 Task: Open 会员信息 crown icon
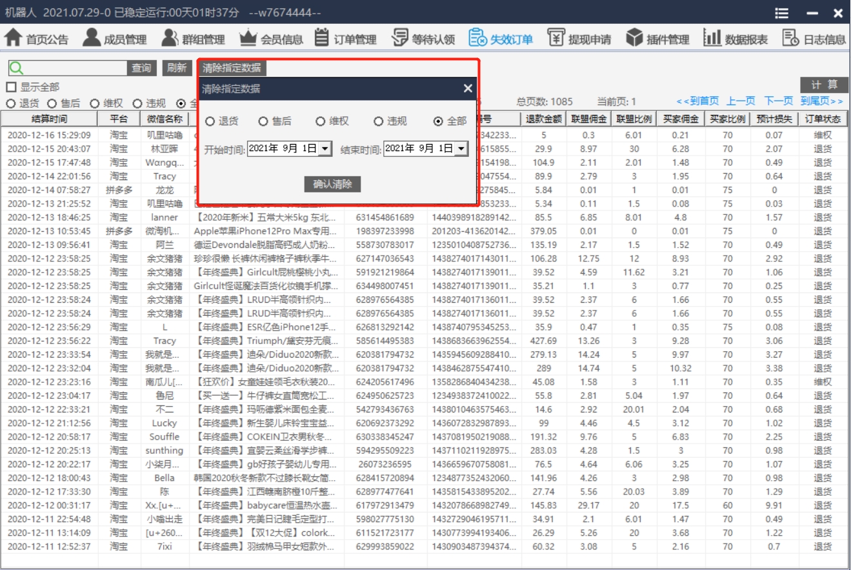point(248,38)
